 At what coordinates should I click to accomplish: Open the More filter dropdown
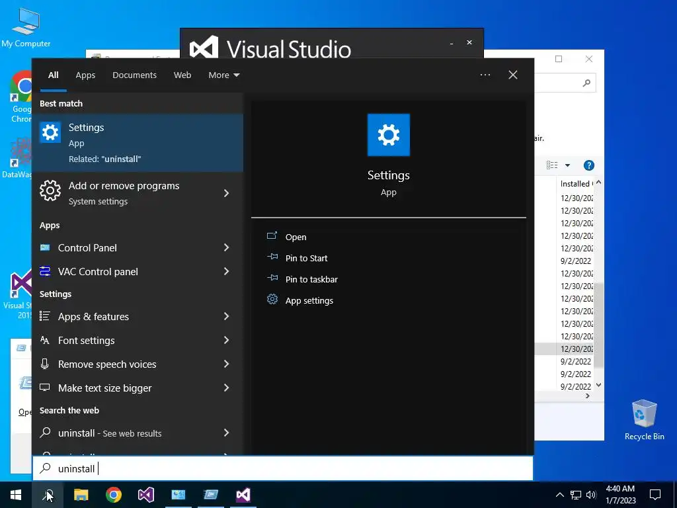223,75
